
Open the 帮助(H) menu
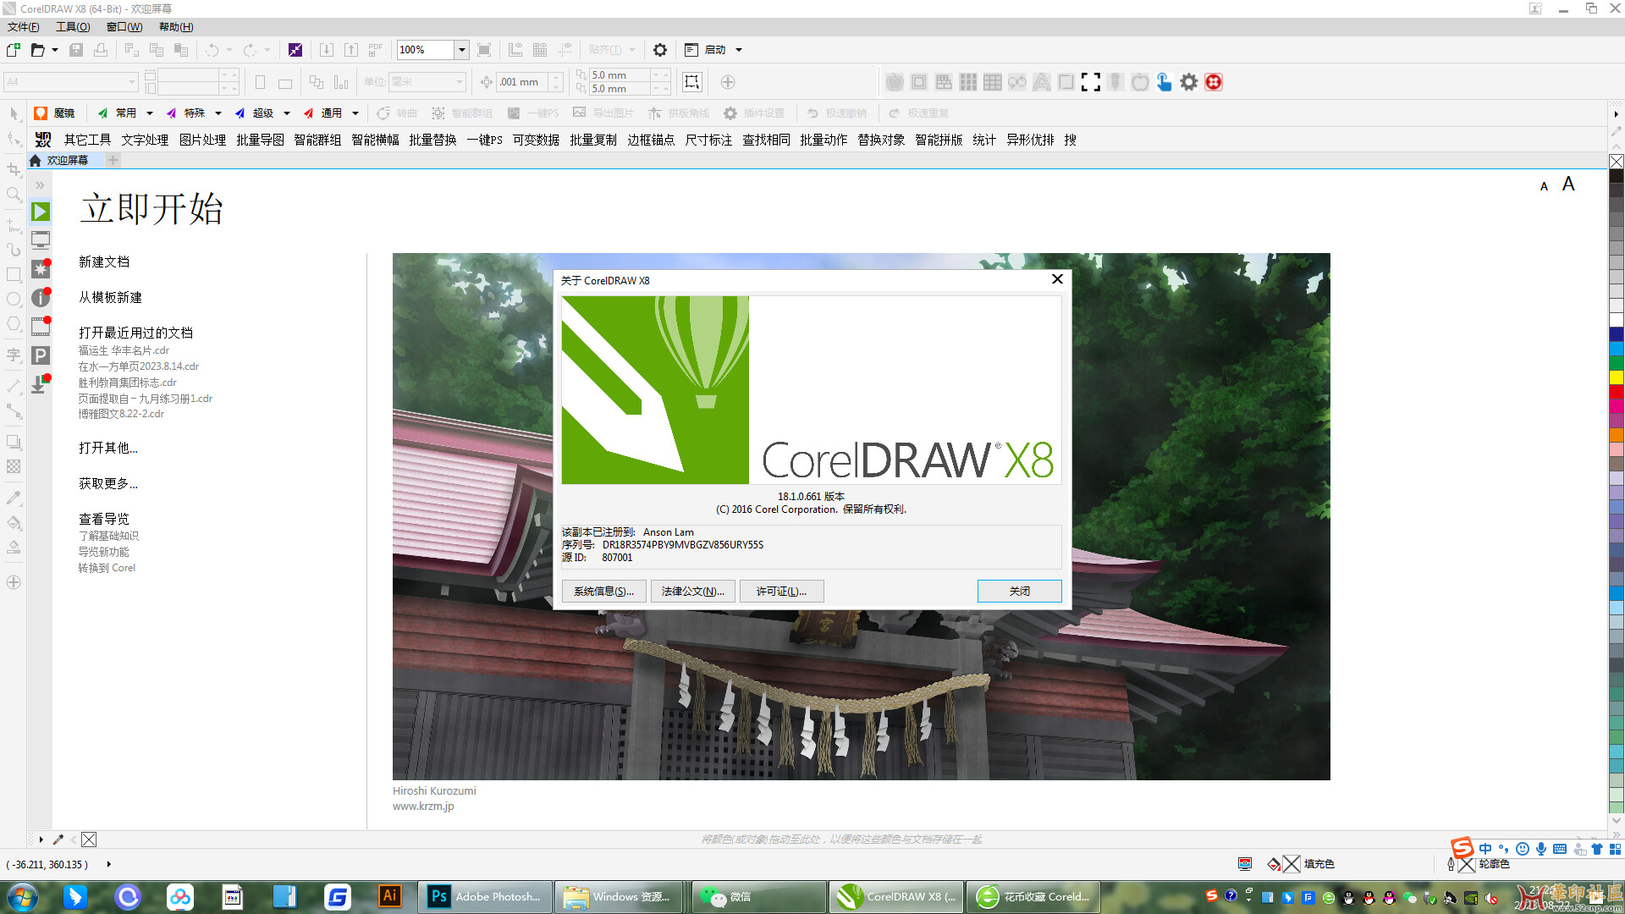(176, 27)
